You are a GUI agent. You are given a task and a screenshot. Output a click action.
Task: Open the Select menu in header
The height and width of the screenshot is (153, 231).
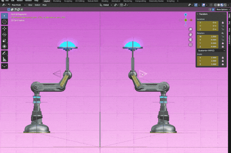click(x=37, y=5)
